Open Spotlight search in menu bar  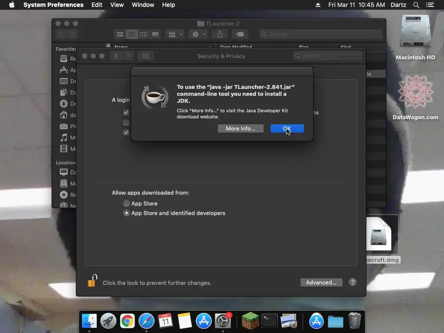(x=416, y=5)
